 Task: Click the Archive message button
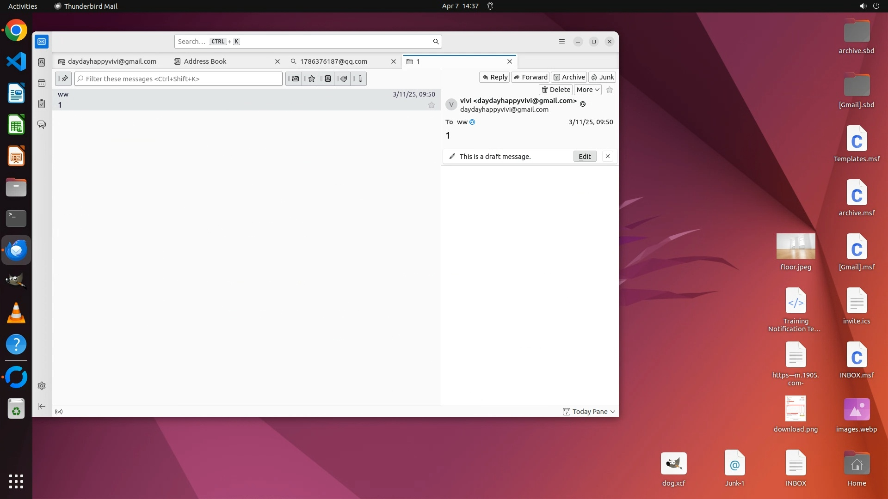[x=569, y=77]
